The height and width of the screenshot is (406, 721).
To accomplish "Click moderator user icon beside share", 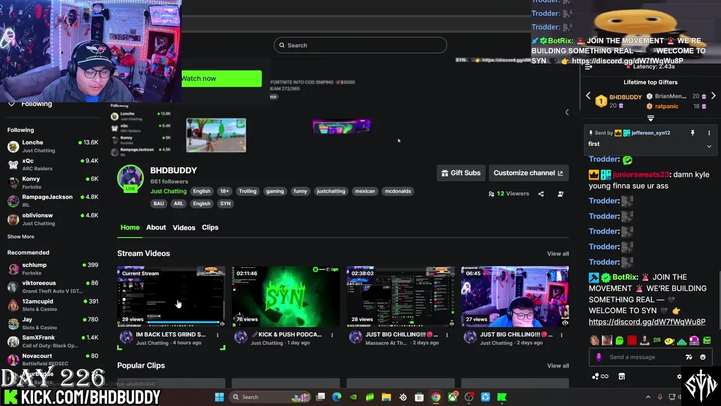I will click(560, 194).
